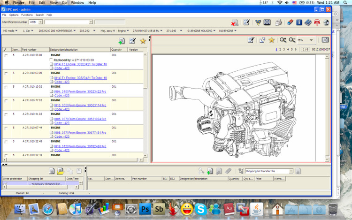This screenshot has width=352, height=220.
Task: Click the notes icon above engine picture
Action: [x=251, y=40]
